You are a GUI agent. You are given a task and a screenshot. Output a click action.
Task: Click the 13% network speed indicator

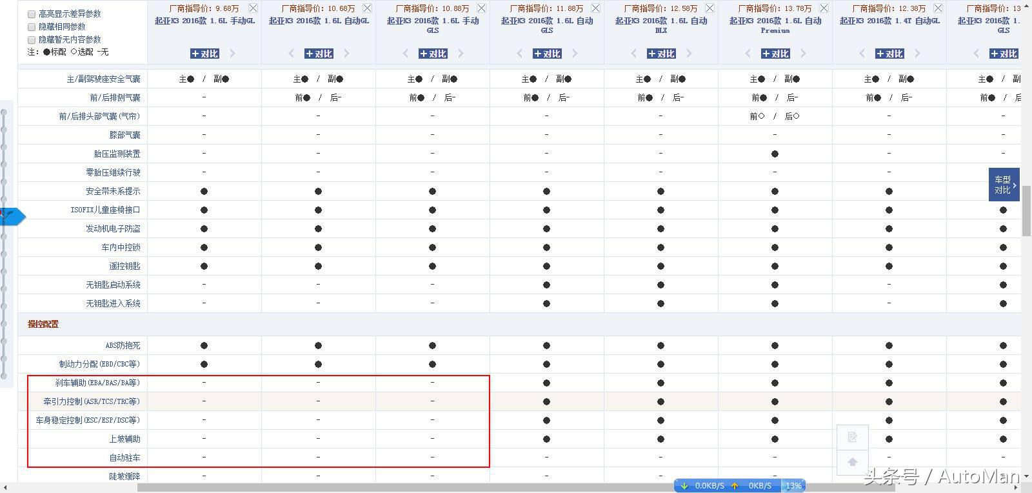pyautogui.click(x=793, y=485)
